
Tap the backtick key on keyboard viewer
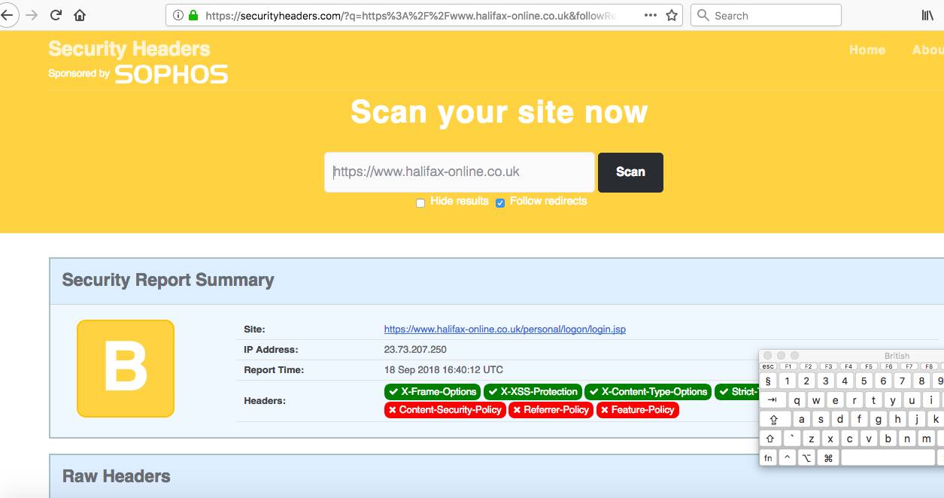pos(792,439)
